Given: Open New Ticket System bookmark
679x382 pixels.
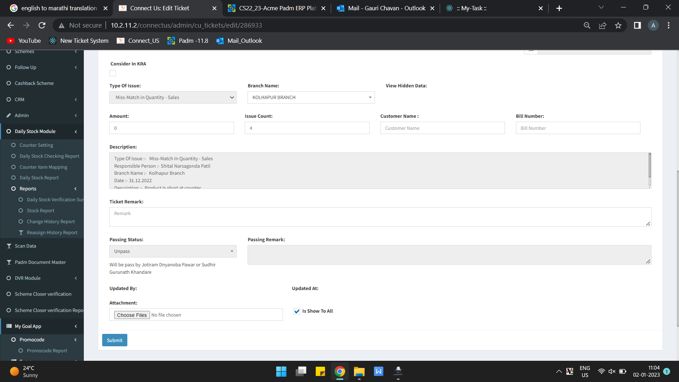Looking at the screenshot, I should (79, 41).
